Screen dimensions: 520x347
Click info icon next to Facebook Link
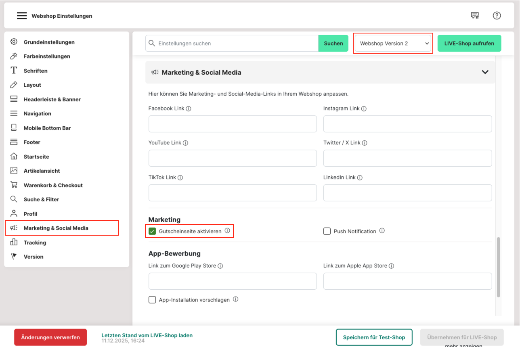(189, 109)
